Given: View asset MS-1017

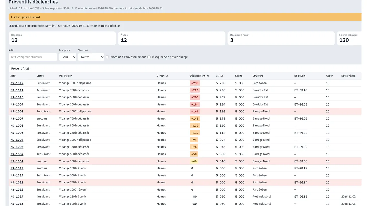Looking at the screenshot, I should (17, 197).
